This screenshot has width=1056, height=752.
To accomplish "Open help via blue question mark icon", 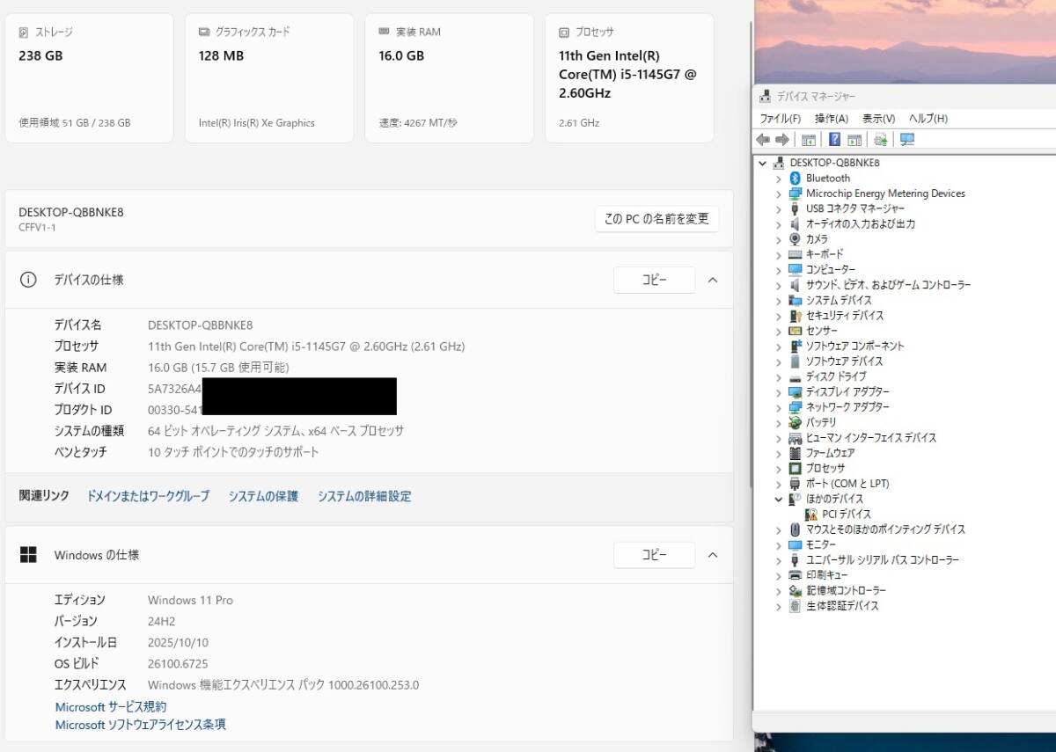I will [835, 140].
